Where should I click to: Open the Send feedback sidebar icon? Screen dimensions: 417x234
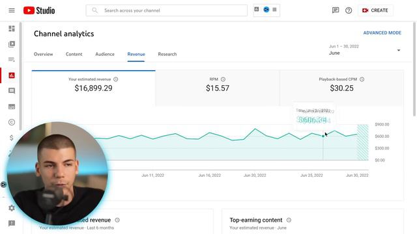point(12,224)
